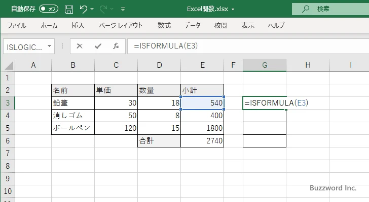The image size is (369, 202).
Task: Select column A header
Action: pos(33,65)
